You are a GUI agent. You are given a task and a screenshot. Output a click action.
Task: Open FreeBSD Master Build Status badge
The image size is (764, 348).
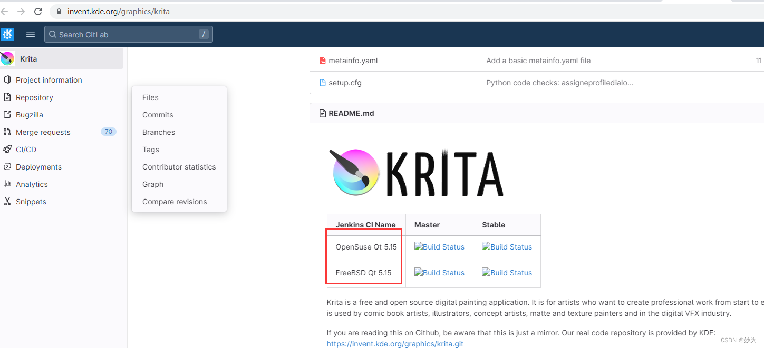[x=439, y=273]
